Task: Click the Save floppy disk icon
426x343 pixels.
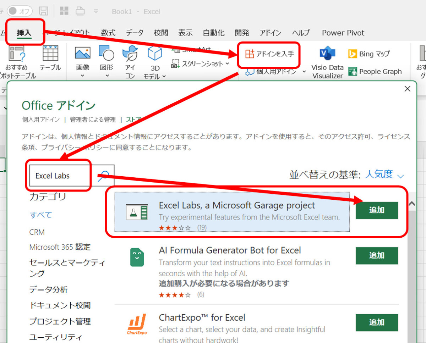Action: (x=43, y=11)
